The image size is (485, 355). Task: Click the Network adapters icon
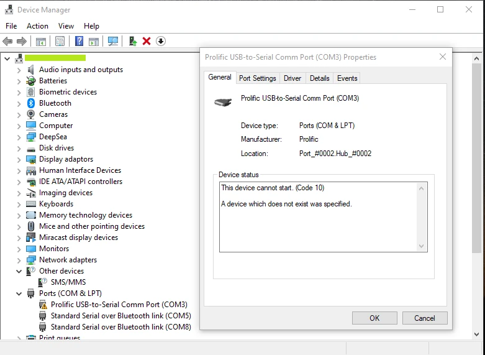(x=31, y=260)
